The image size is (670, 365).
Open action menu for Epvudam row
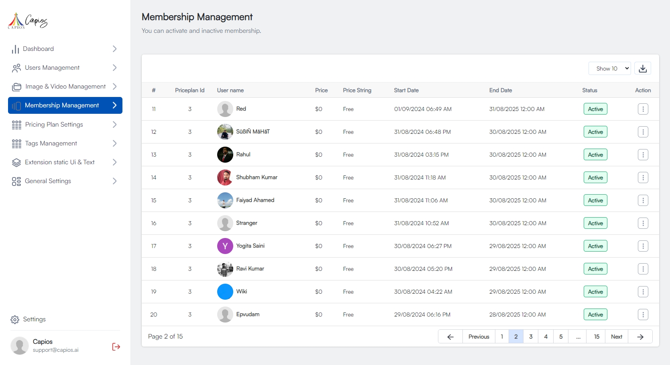coord(643,315)
